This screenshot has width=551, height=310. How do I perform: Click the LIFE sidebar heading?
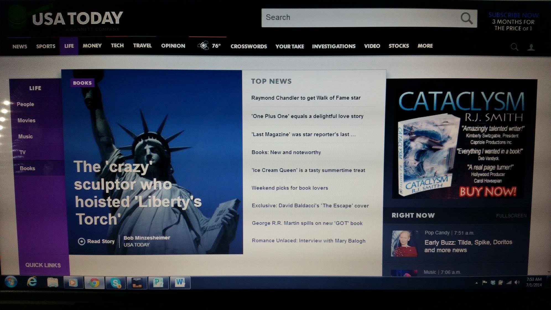pyautogui.click(x=35, y=88)
